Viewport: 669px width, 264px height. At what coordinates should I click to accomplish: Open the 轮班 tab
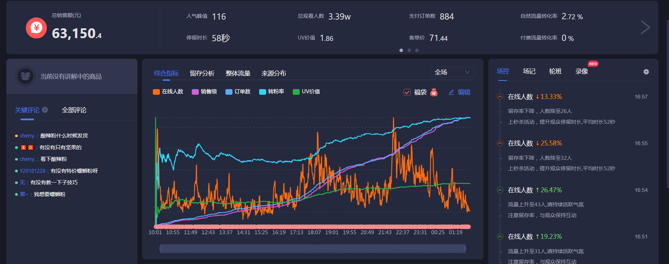click(x=555, y=71)
